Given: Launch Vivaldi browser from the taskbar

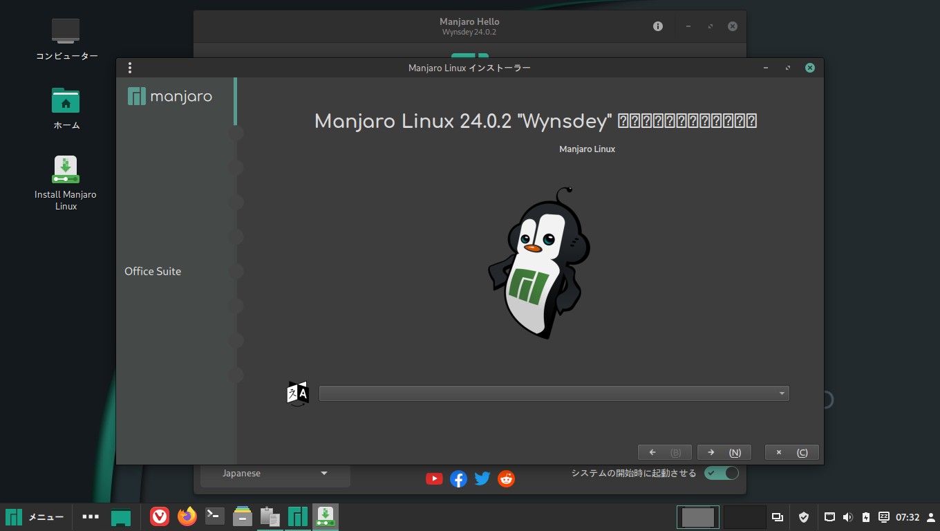Looking at the screenshot, I should point(160,516).
